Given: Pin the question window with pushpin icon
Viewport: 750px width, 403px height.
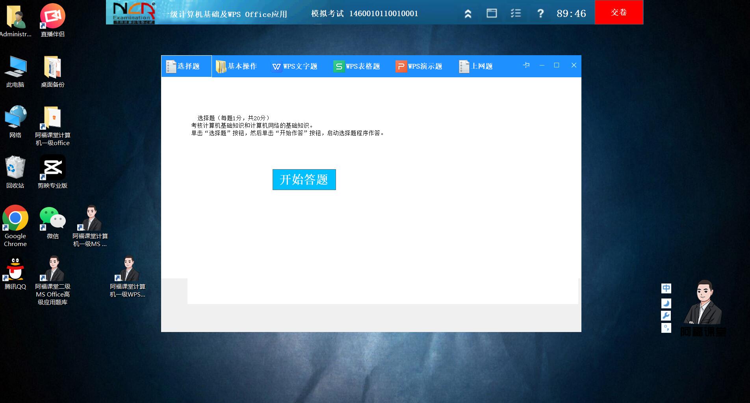Looking at the screenshot, I should click(x=526, y=65).
